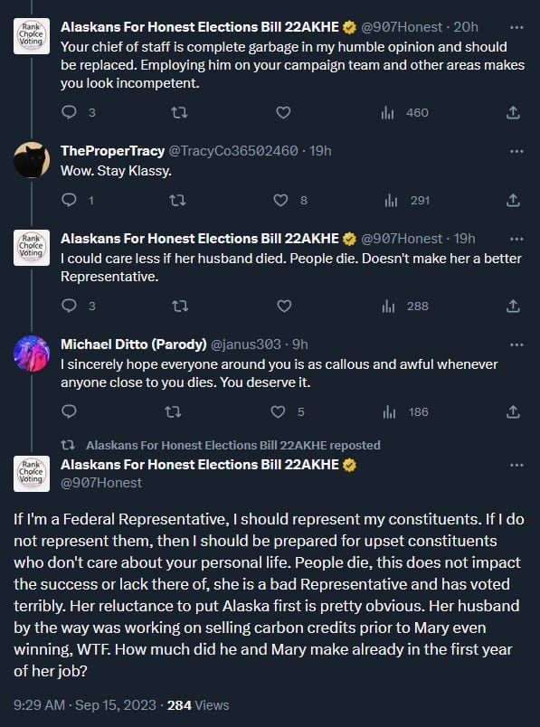540x727 pixels.
Task: View analytics on the 'I could care less' tweet
Action: [x=392, y=307]
